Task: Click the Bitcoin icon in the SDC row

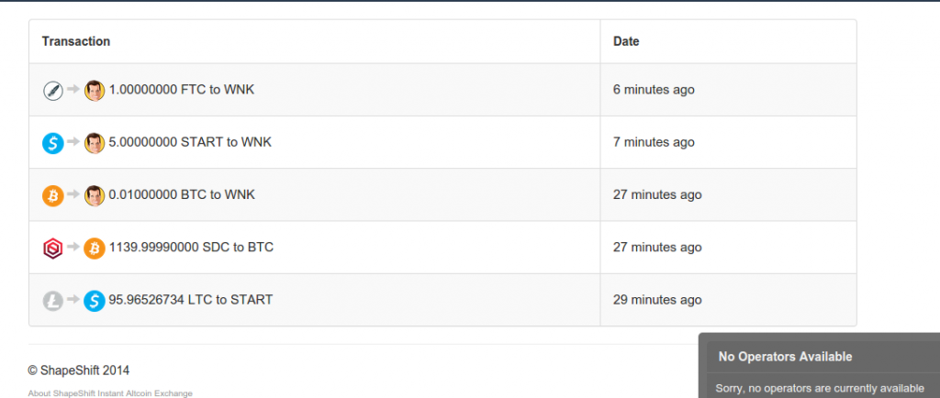Action: tap(95, 249)
